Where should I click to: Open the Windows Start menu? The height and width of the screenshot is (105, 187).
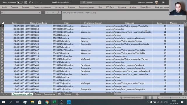(x=4, y=102)
